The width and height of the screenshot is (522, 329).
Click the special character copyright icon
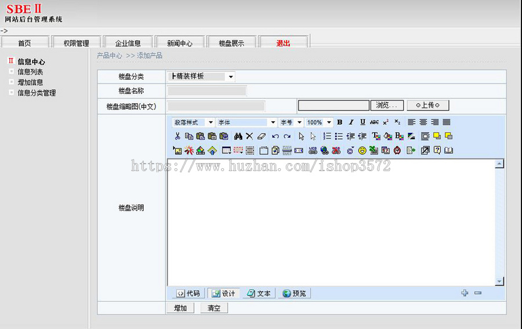(x=350, y=150)
